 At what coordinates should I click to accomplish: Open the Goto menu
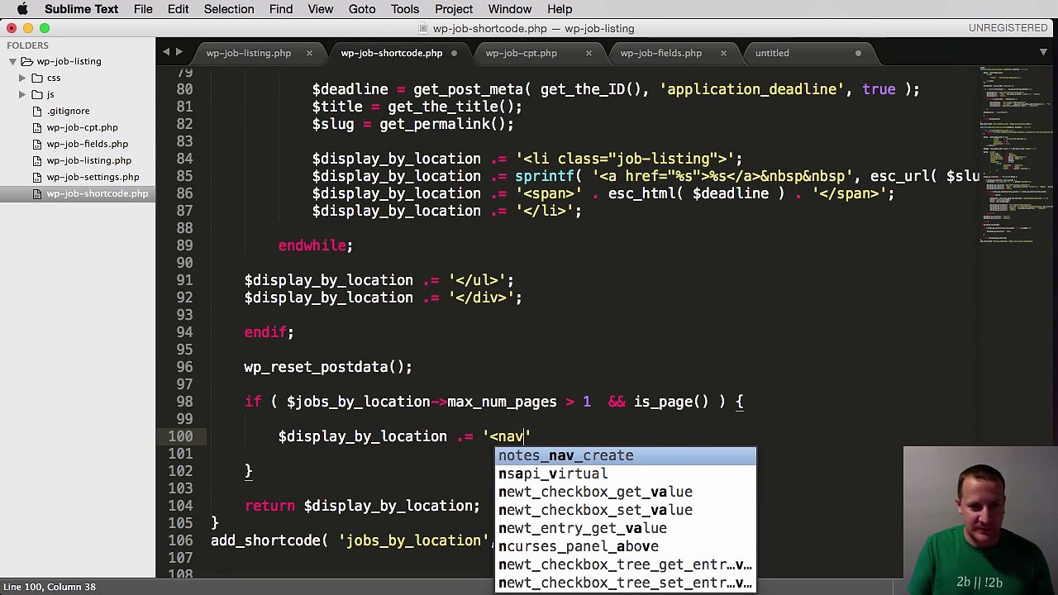pyautogui.click(x=362, y=9)
